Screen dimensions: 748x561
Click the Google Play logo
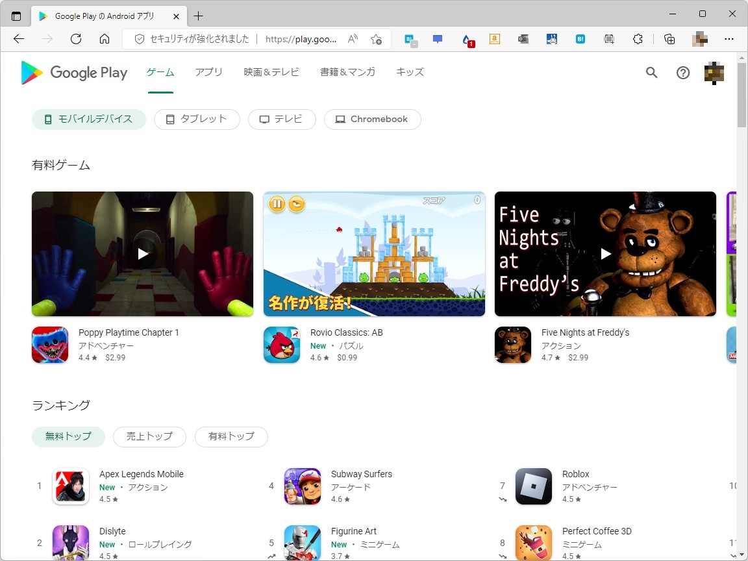pyautogui.click(x=75, y=73)
